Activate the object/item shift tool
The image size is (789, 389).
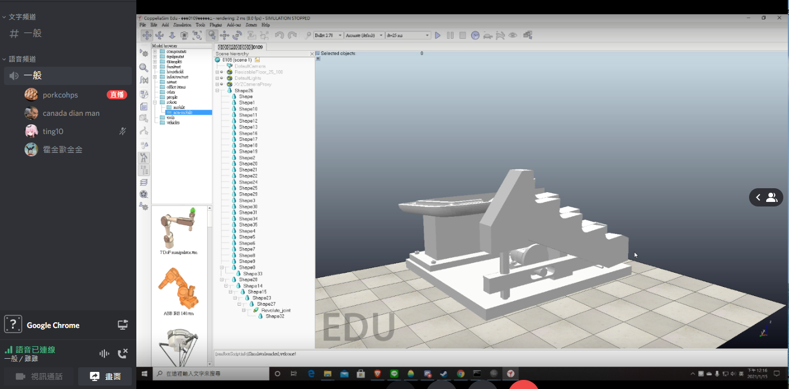[225, 35]
